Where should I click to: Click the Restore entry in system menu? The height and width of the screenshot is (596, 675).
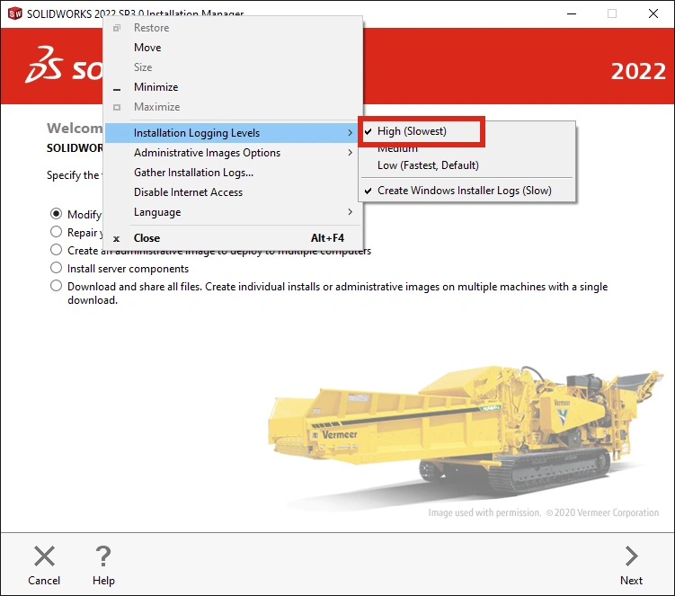(x=234, y=28)
